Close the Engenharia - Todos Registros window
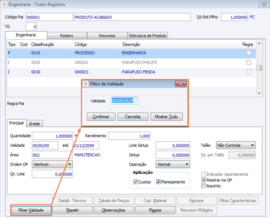This screenshot has height=218, width=270. [264, 4]
